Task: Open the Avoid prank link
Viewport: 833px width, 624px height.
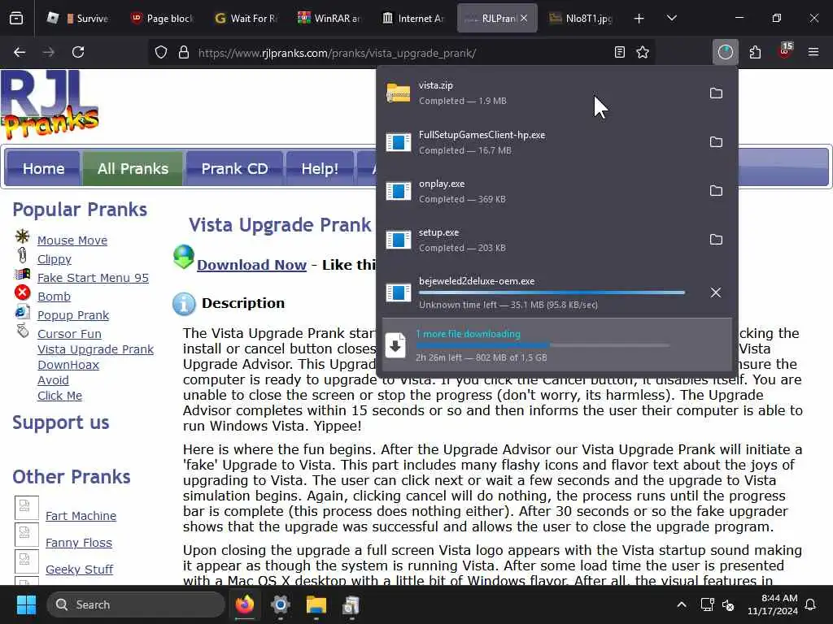Action: 53,380
